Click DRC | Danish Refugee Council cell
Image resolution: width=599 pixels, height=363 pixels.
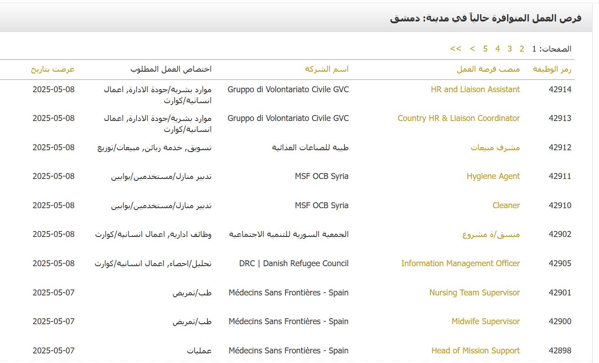(294, 263)
